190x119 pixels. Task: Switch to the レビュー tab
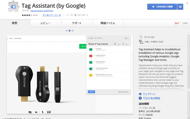[x=45, y=23]
